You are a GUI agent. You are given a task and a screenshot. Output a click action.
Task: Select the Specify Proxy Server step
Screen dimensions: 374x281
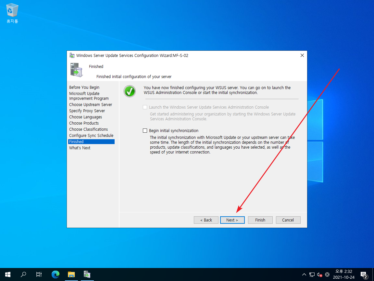pyautogui.click(x=87, y=111)
